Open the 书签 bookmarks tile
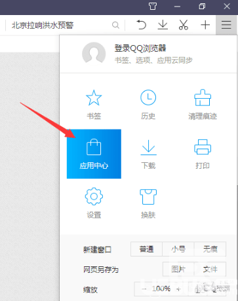Viewport: 238px width, 301px height. pos(94,105)
